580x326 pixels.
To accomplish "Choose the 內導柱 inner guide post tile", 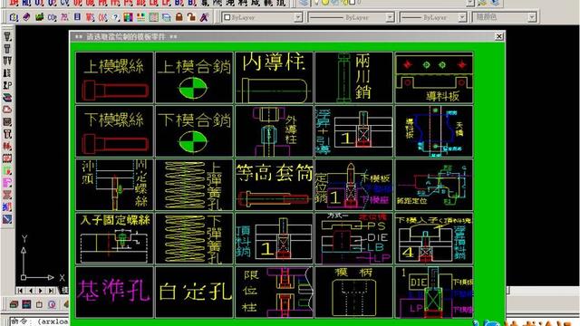I will coord(274,78).
